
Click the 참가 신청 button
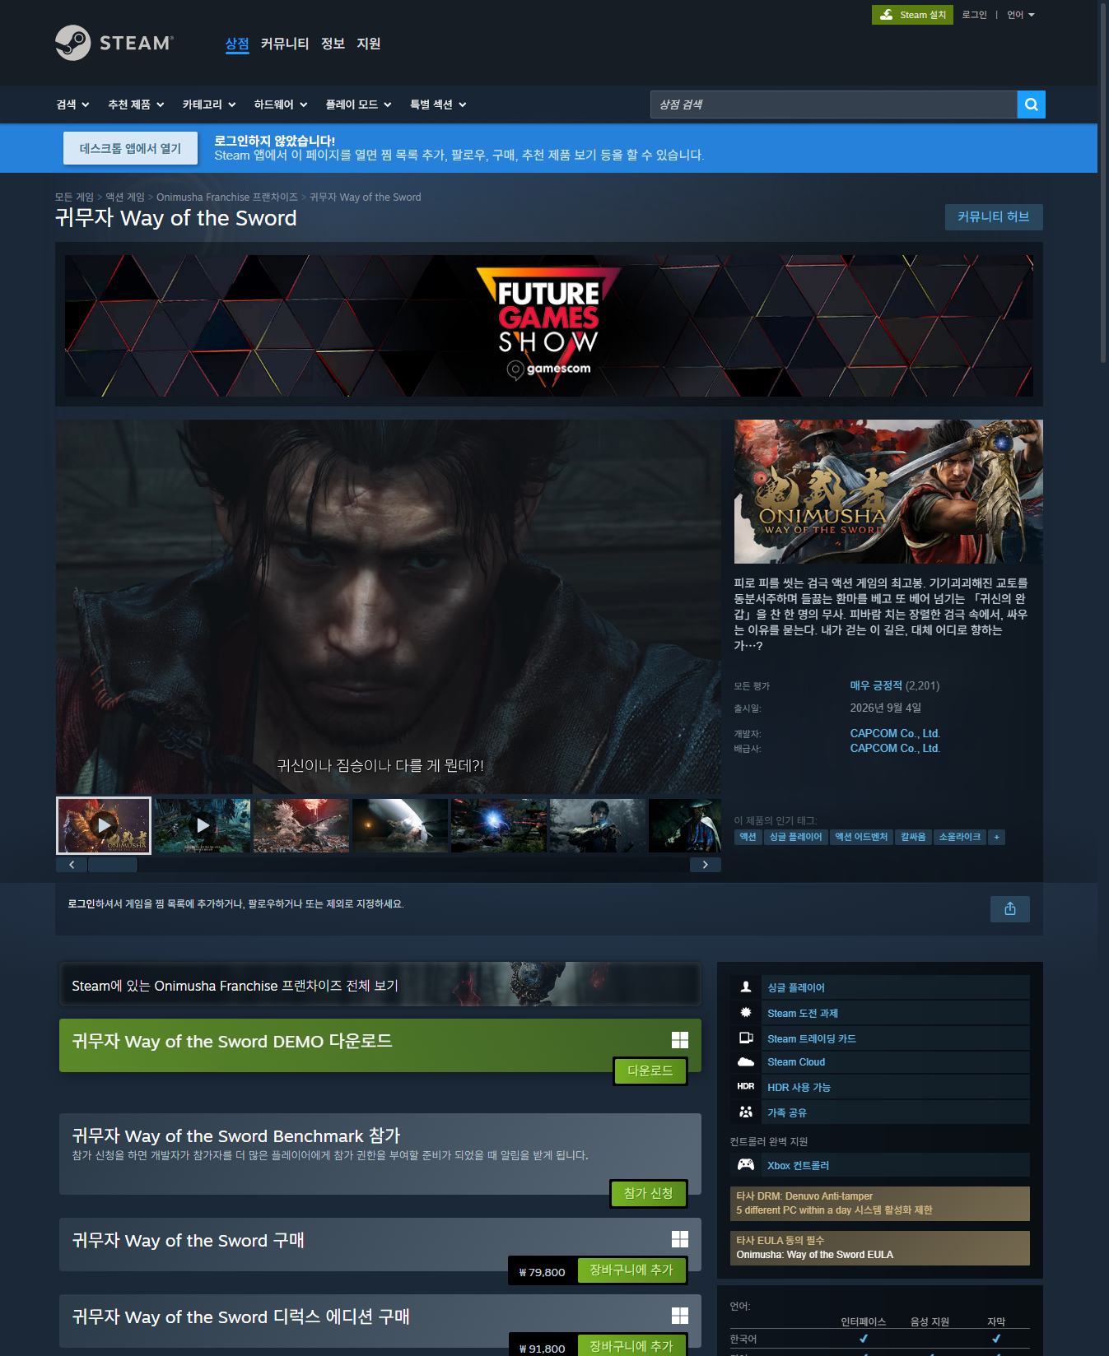coord(649,1193)
